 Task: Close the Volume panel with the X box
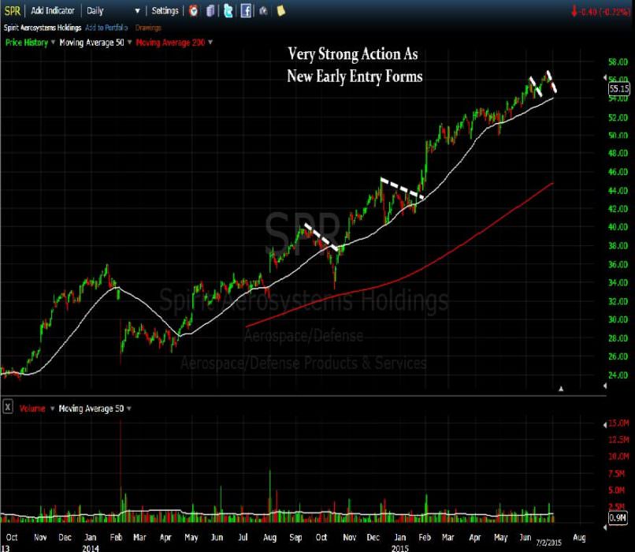click(x=8, y=407)
